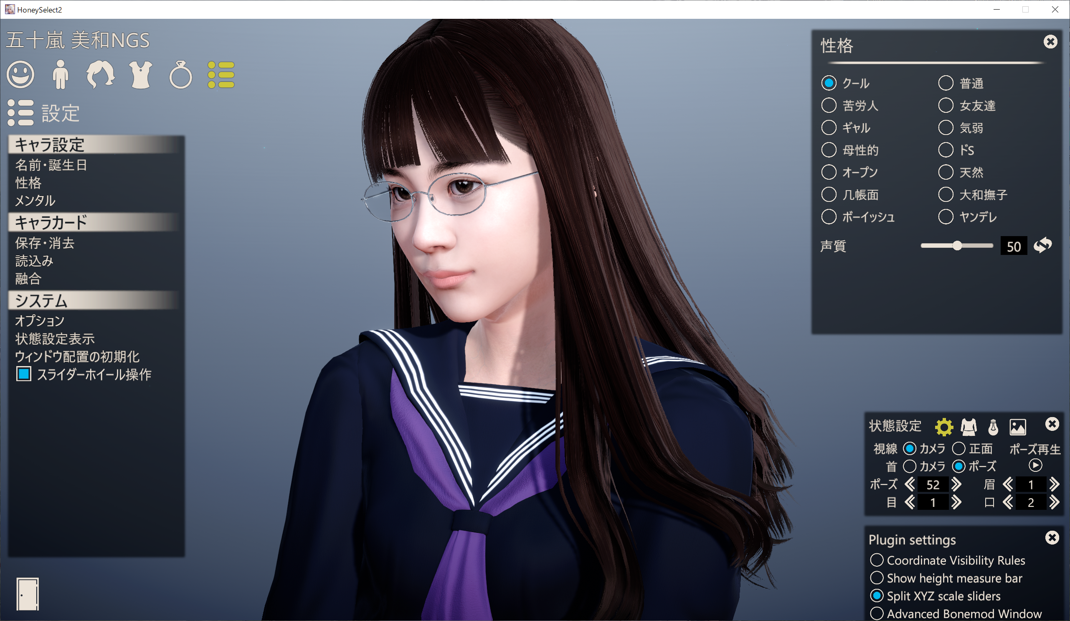Go to next 目 eye pattern
This screenshot has height=621, width=1070.
coord(956,502)
